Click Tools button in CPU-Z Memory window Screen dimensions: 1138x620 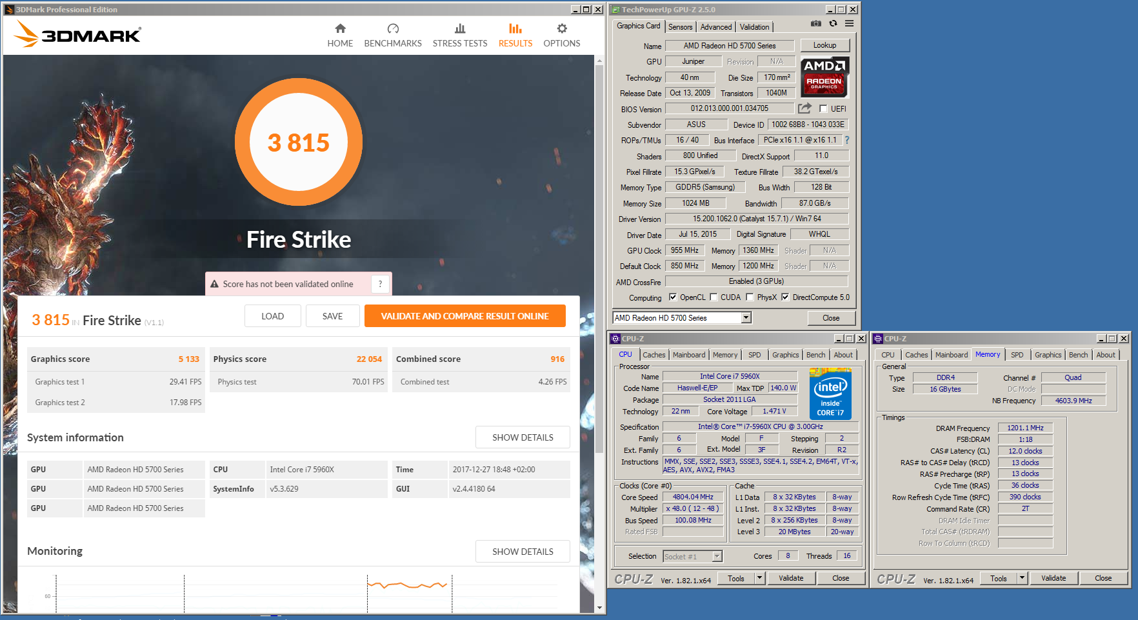[x=999, y=578]
